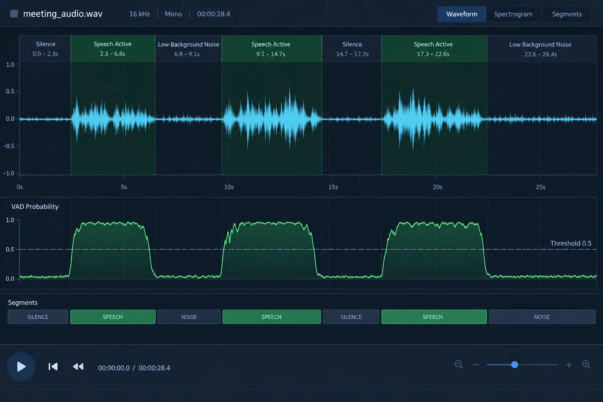The width and height of the screenshot is (603, 402).
Task: Click the minus zoom step icon
Action: 477,365
